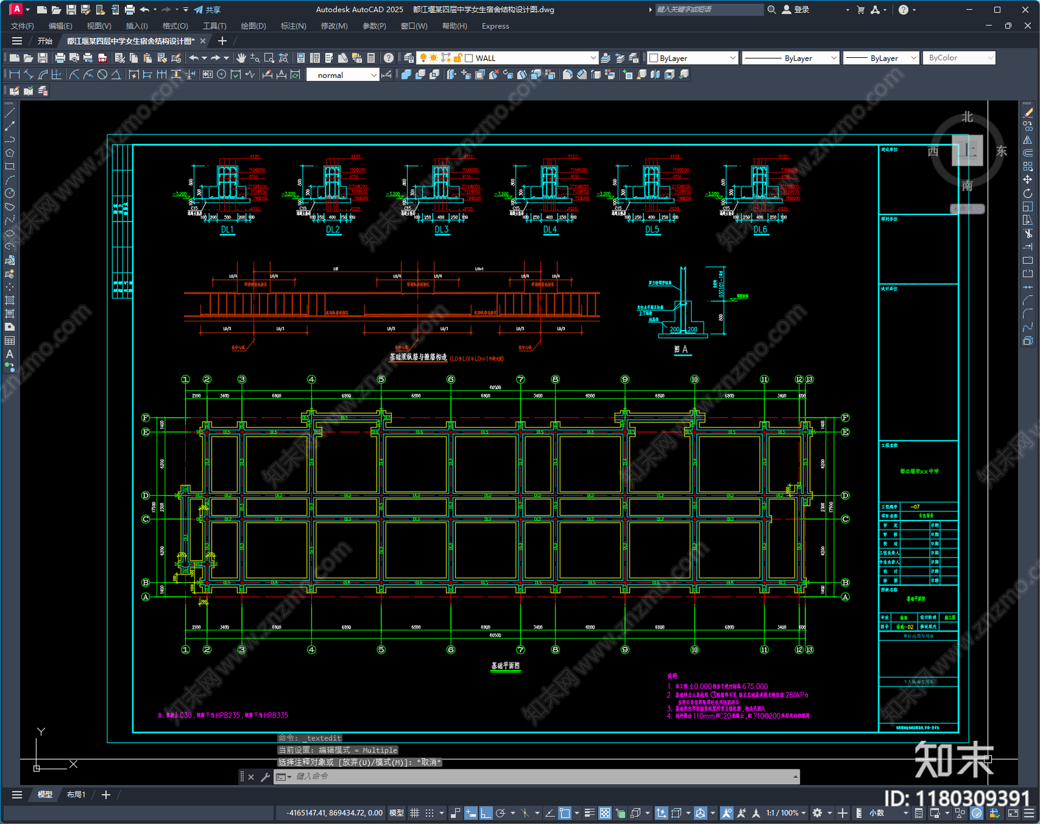The width and height of the screenshot is (1040, 824).
Task: Click the Line draw tool in left toolbar
Action: (10, 113)
